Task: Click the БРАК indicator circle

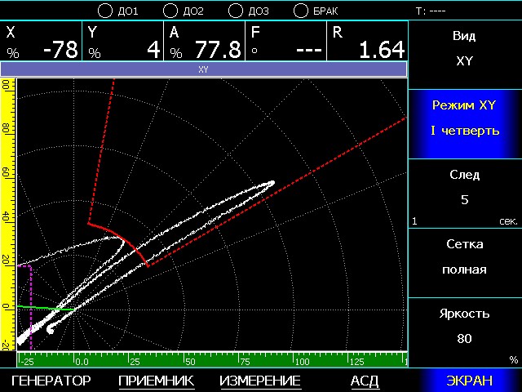Action: pos(300,11)
